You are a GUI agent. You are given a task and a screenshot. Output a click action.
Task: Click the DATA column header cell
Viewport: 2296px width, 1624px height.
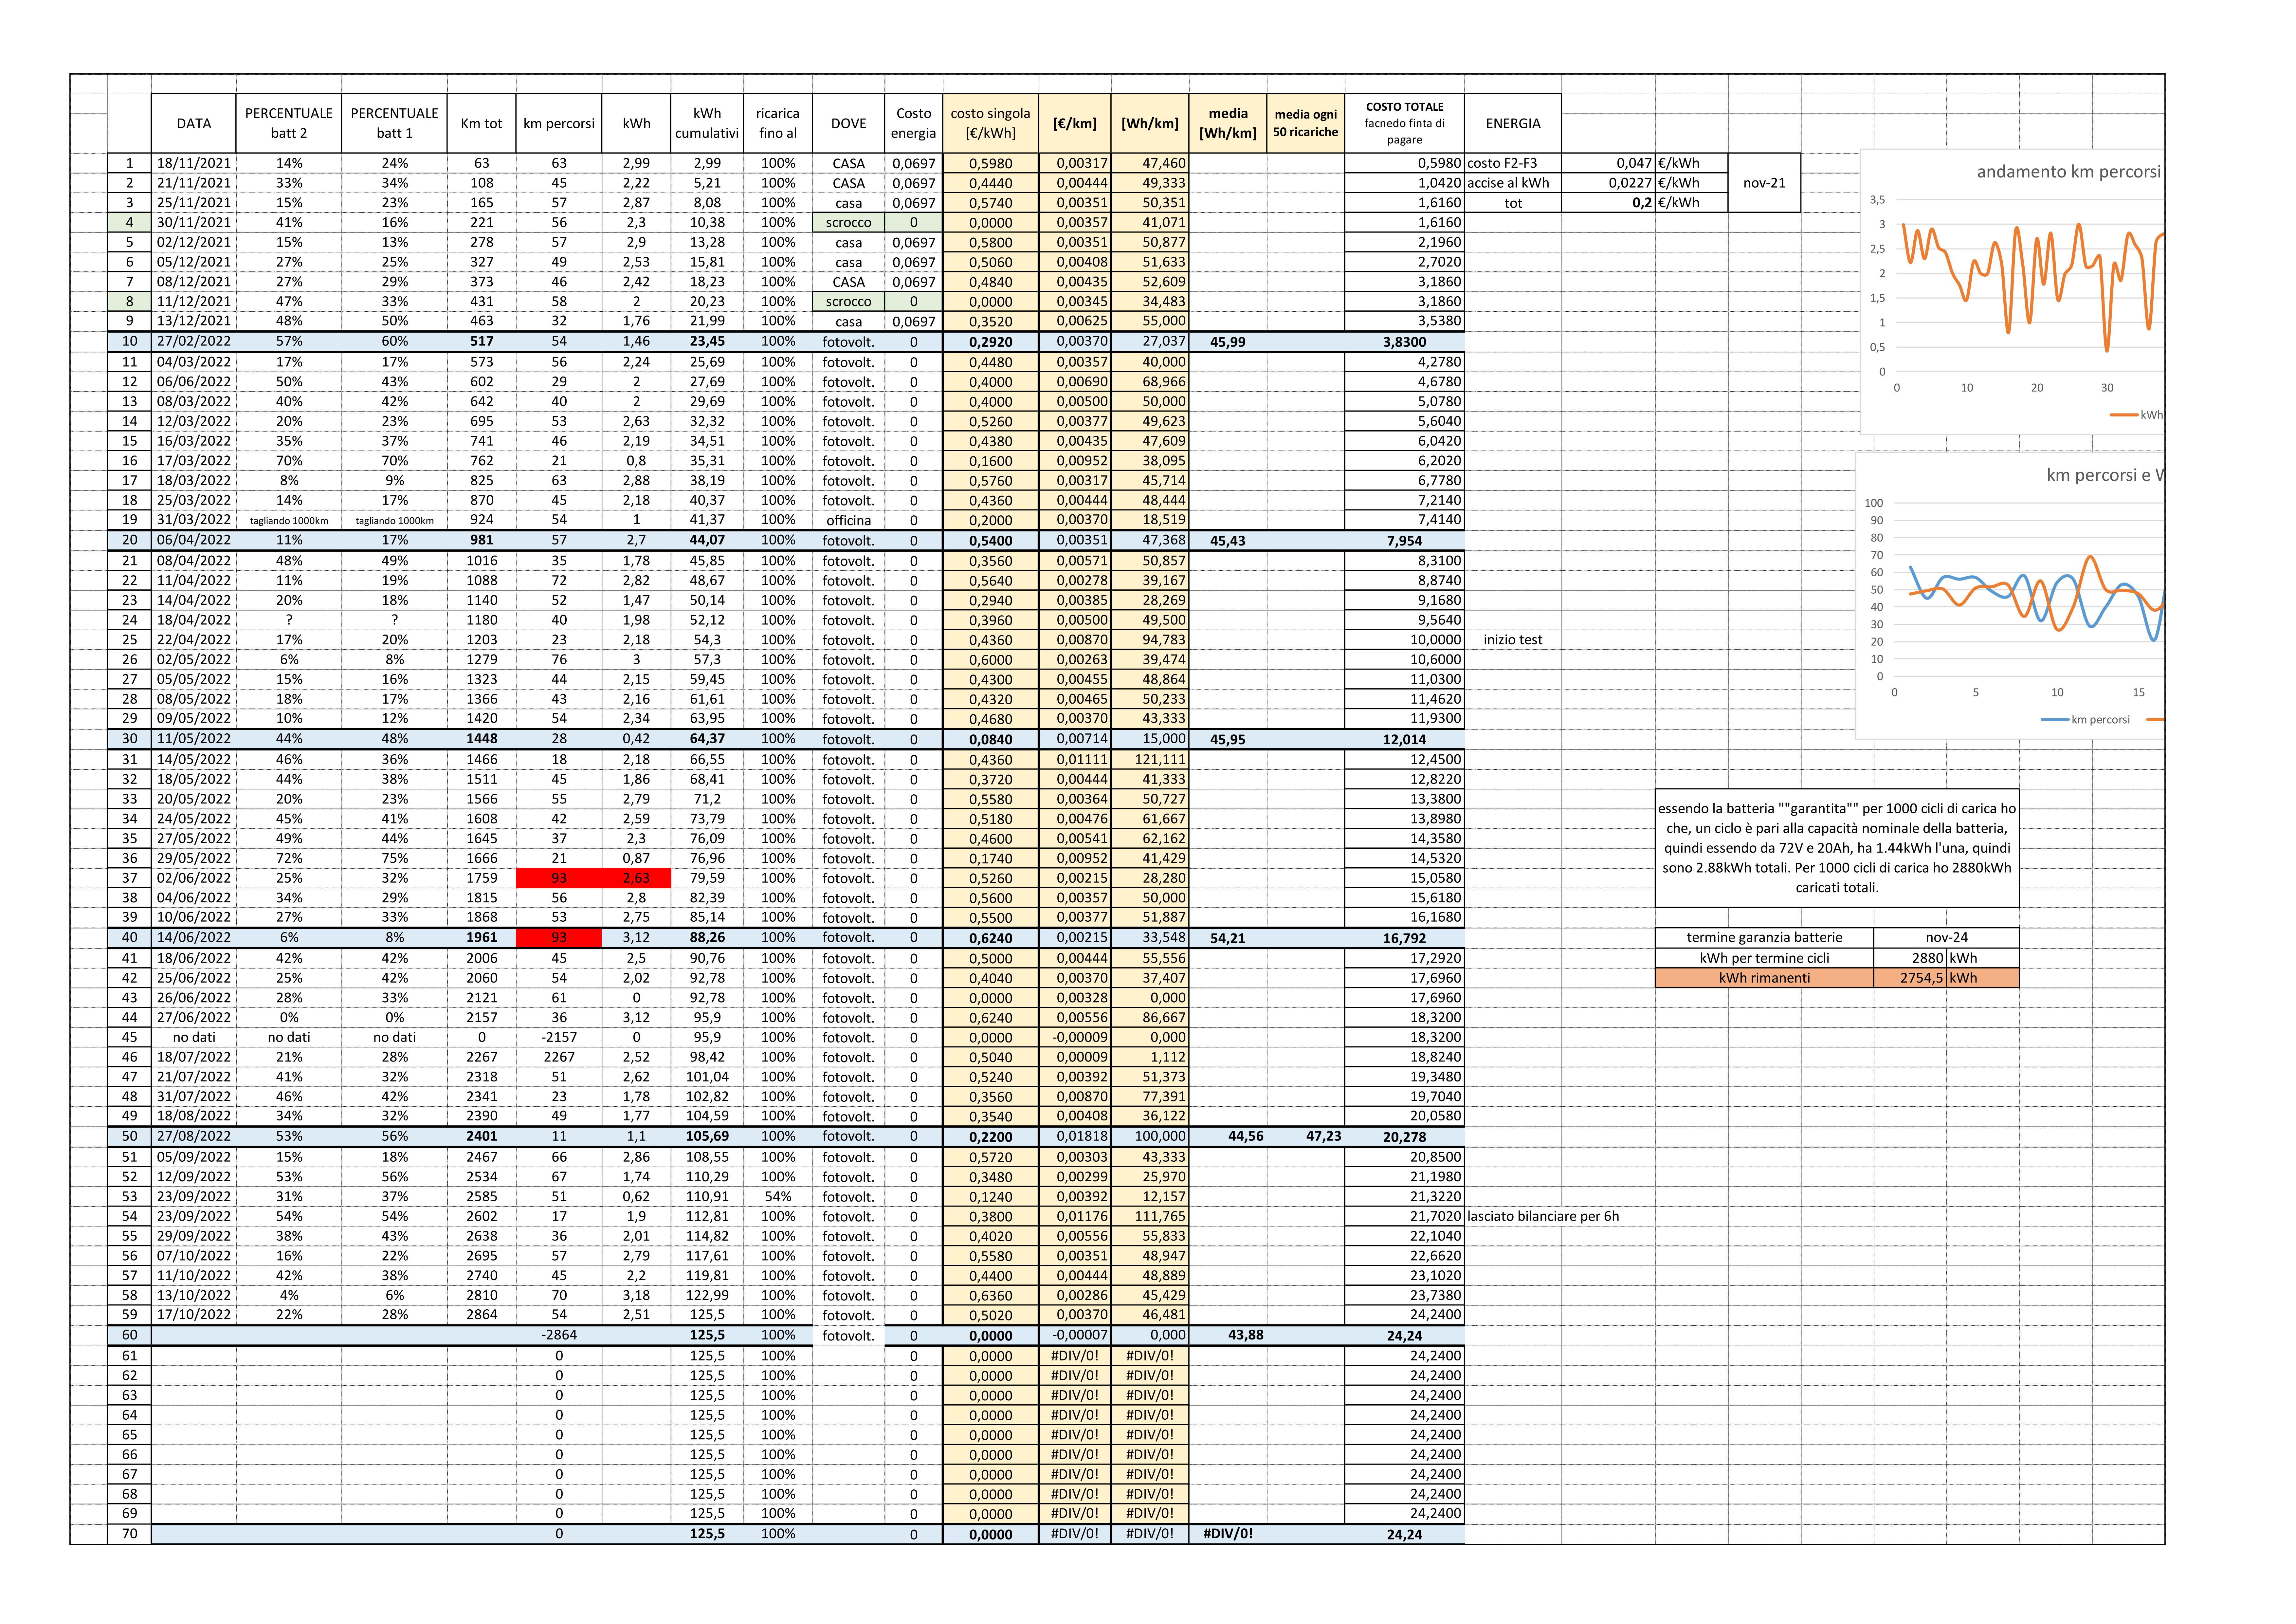click(x=194, y=123)
